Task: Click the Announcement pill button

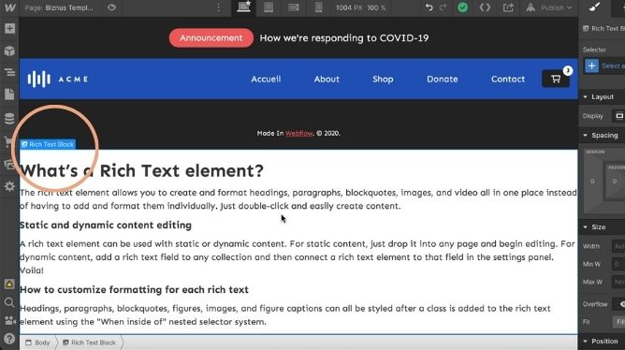Action: click(211, 37)
